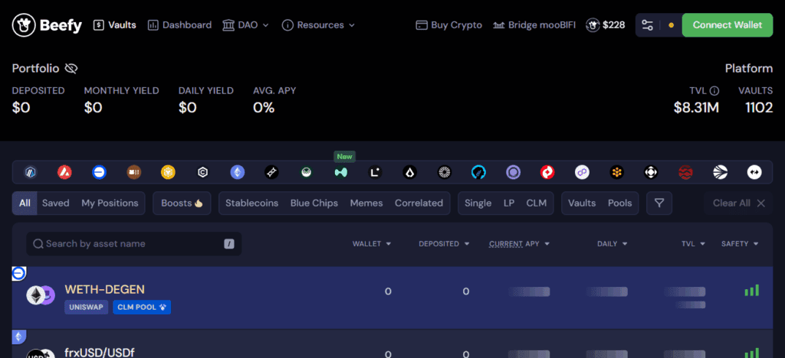Toggle the Stablecoins filter
785x358 pixels.
tap(251, 203)
